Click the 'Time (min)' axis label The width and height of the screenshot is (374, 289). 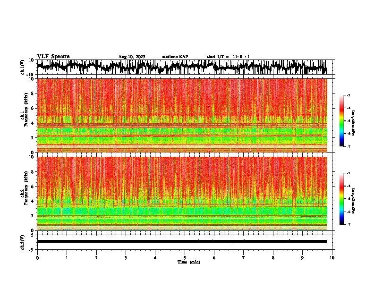coord(189,262)
